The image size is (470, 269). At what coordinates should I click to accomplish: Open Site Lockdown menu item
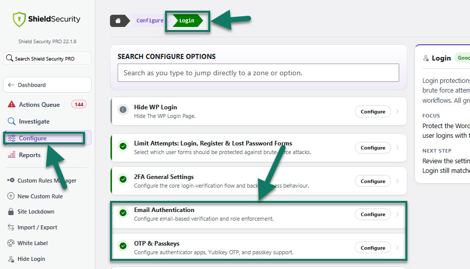click(x=36, y=212)
